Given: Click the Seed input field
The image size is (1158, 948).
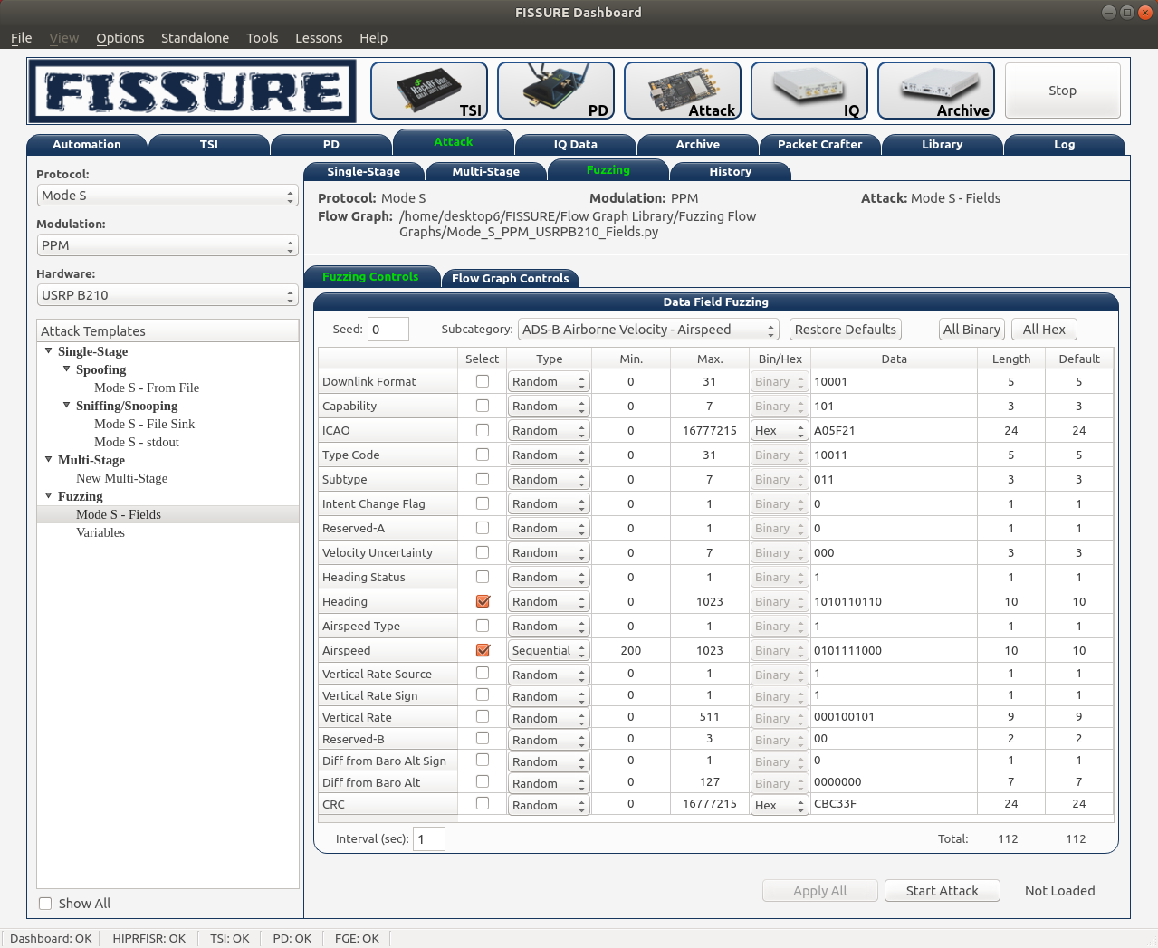Looking at the screenshot, I should (x=388, y=330).
